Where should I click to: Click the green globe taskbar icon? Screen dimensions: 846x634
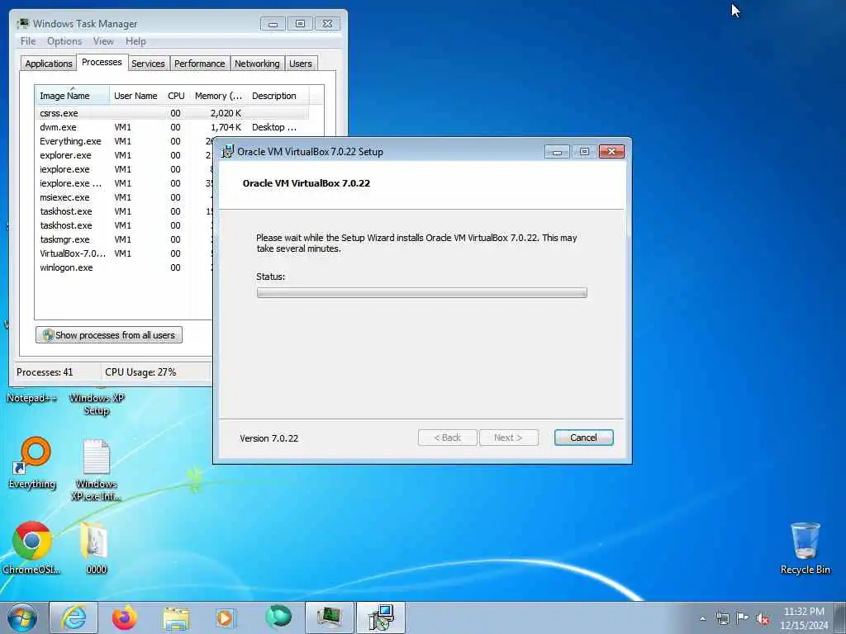point(278,617)
